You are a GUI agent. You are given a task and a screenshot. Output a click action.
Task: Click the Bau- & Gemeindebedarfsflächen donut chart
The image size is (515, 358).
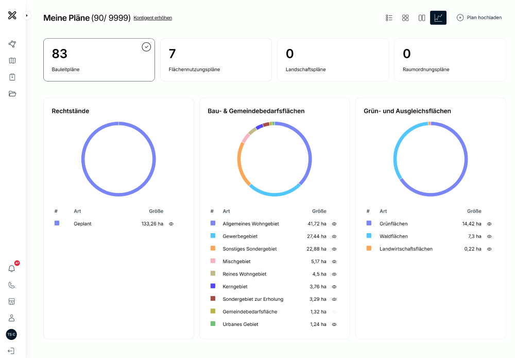click(x=274, y=159)
